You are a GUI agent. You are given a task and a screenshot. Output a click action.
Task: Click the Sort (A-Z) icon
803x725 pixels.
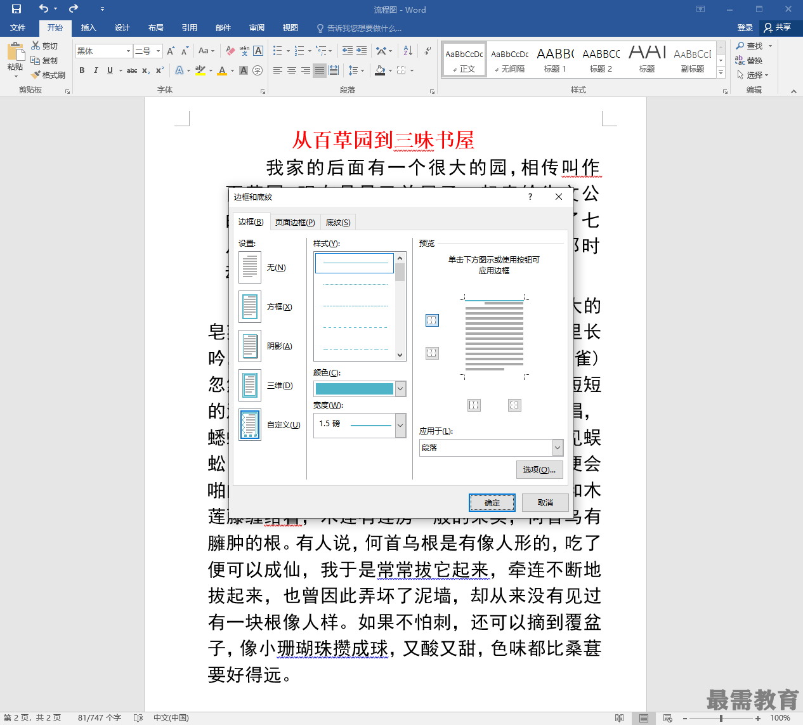point(408,51)
